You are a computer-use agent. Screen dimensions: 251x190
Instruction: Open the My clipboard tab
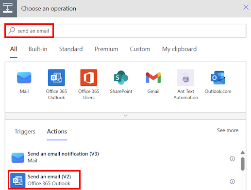(179, 49)
